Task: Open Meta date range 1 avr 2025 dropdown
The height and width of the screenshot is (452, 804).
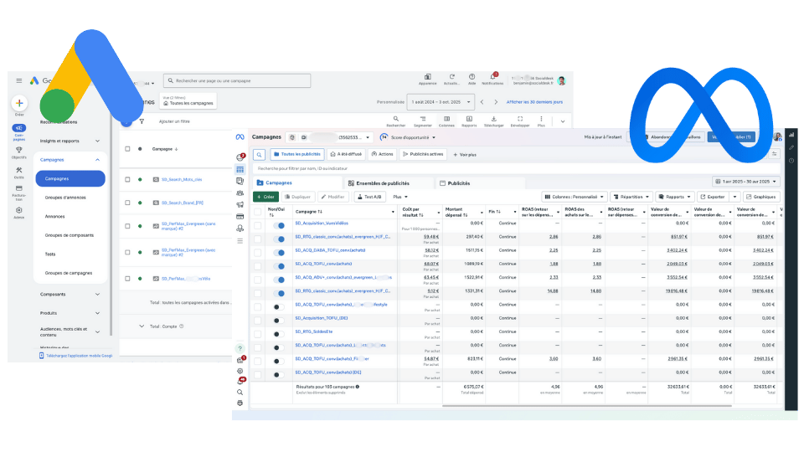Action: coord(746,182)
